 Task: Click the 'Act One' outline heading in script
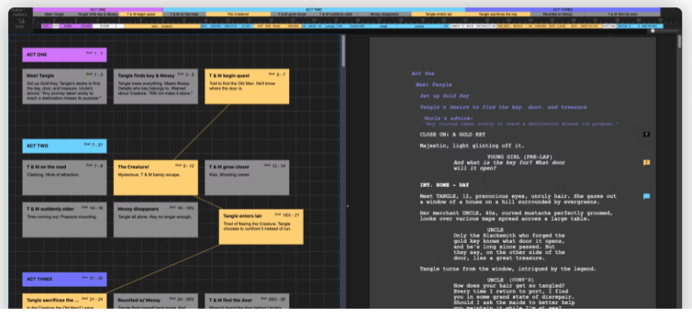[423, 73]
